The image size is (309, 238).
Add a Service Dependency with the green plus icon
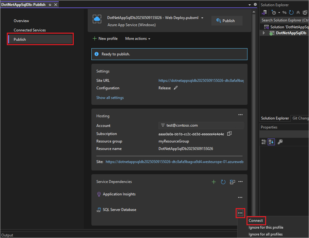[x=214, y=182]
